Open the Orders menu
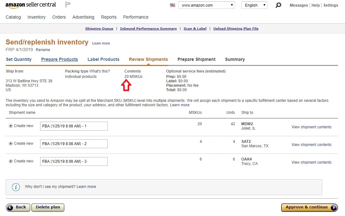 click(59, 17)
